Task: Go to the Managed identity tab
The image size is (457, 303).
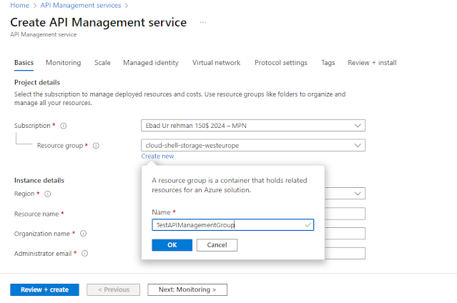Action: point(151,63)
